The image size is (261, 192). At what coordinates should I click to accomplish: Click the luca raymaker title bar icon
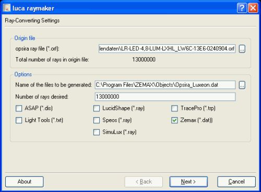pos(7,8)
